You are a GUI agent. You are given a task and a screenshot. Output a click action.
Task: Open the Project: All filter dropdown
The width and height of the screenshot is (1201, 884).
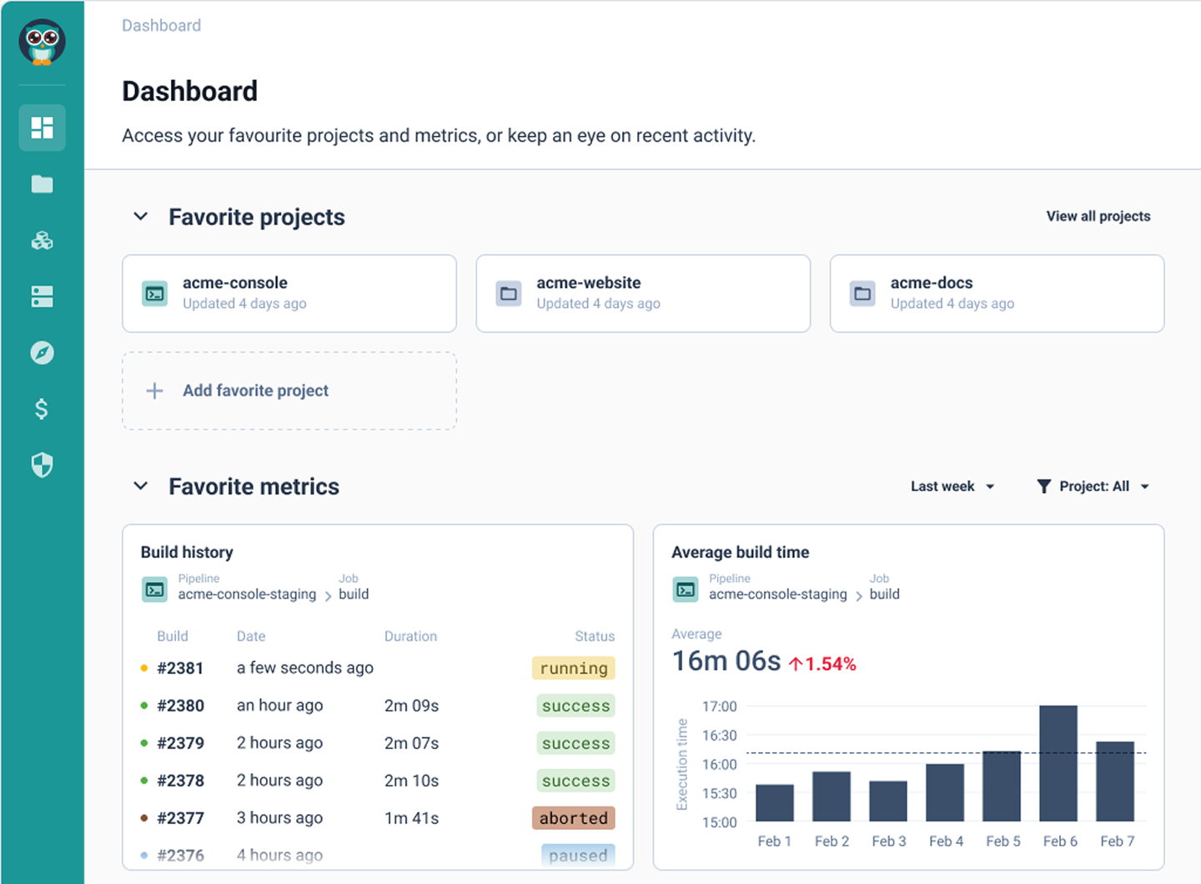pyautogui.click(x=1093, y=486)
